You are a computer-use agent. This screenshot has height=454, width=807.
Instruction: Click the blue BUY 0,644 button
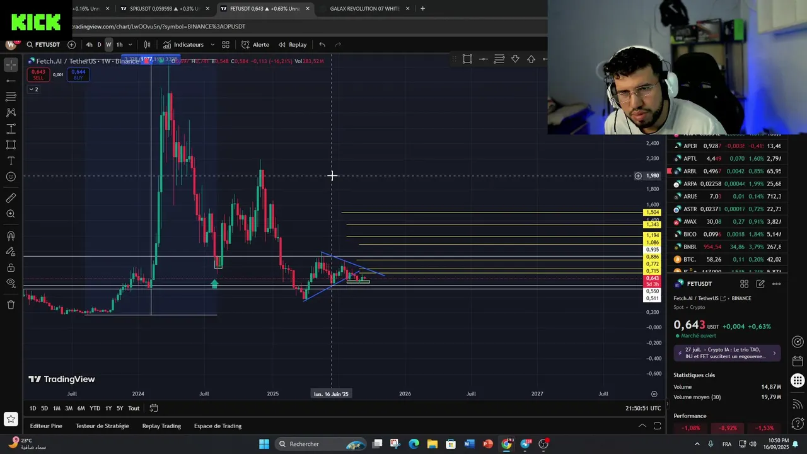(78, 74)
